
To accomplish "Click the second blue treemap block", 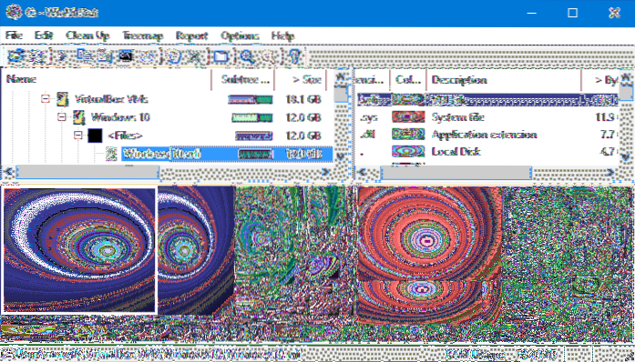I will 197,250.
